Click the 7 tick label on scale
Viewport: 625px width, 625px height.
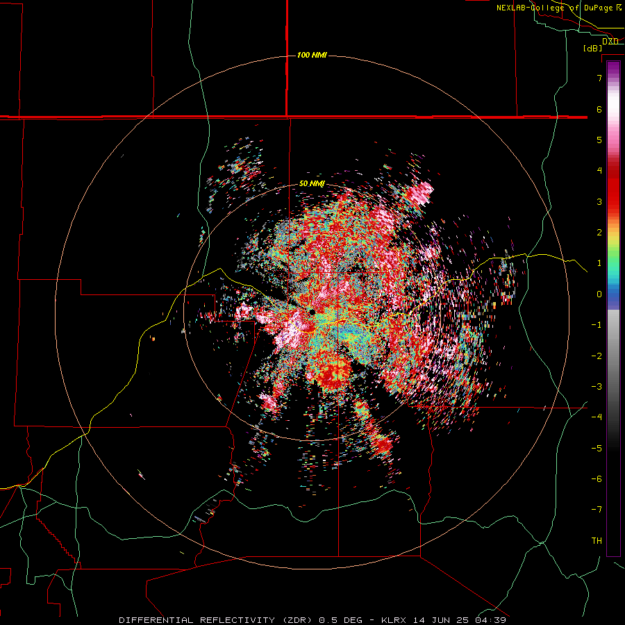(x=599, y=78)
